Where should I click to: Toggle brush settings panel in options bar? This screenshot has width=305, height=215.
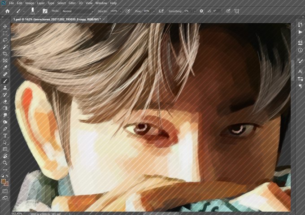click(45, 11)
